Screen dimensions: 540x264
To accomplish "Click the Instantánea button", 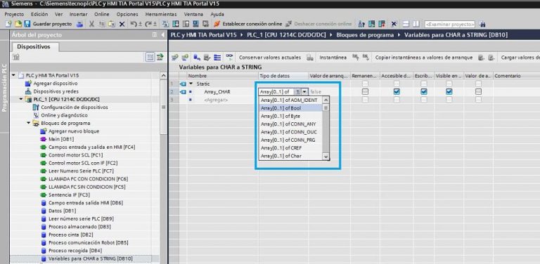I will 333,58.
